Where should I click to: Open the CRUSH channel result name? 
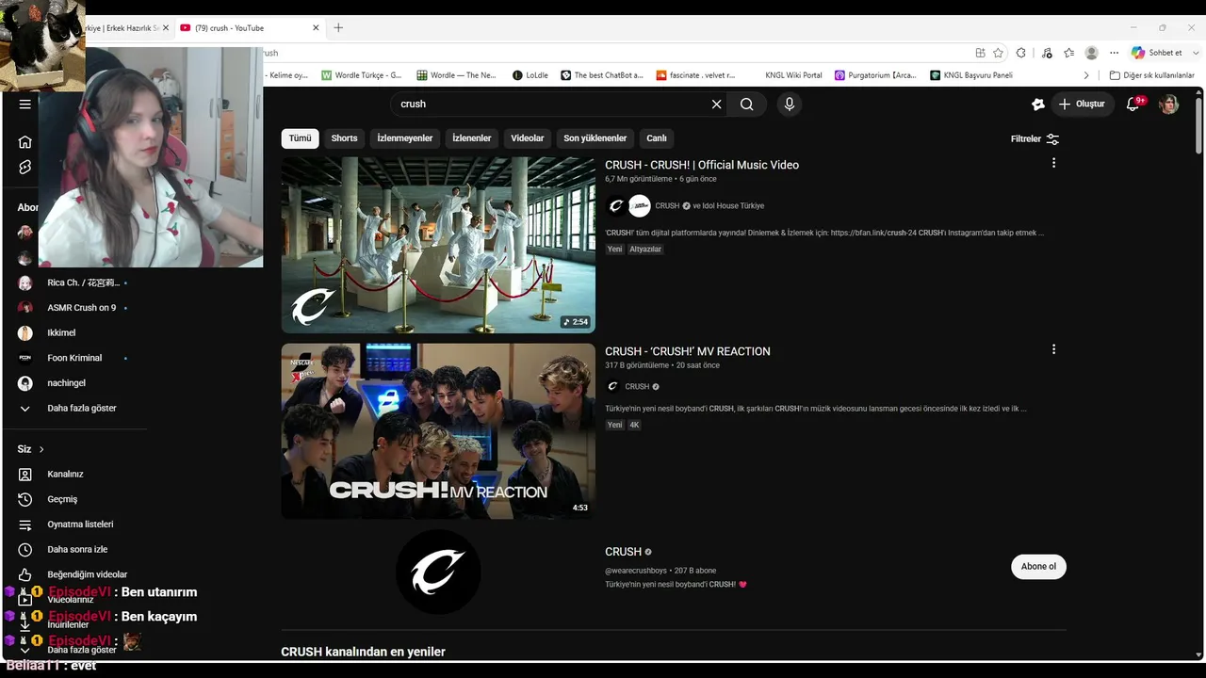click(623, 552)
